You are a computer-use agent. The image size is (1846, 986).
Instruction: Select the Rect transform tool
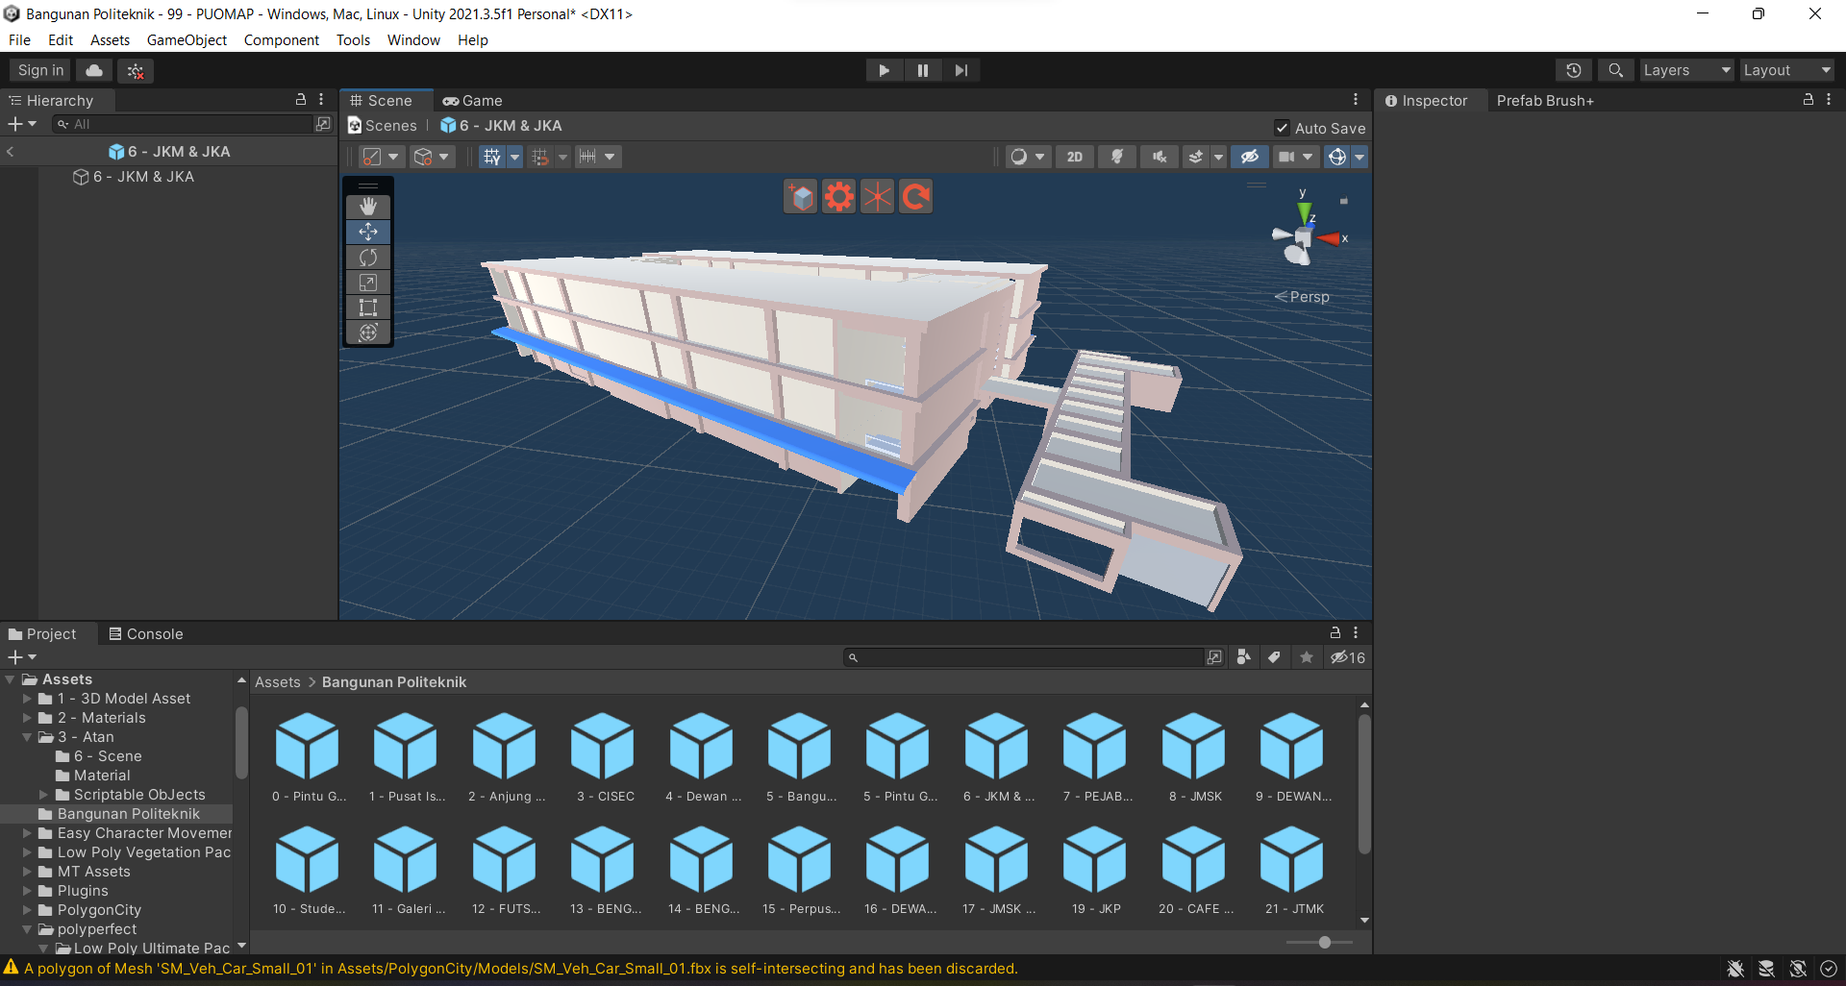click(368, 308)
